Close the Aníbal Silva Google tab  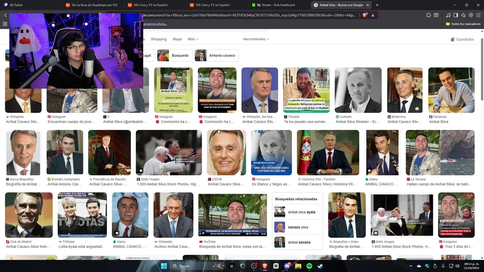[x=368, y=5]
